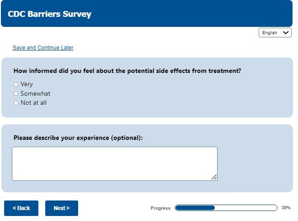Click the text area resize handle
Viewport: 298px width, 221px height.
coord(214,177)
